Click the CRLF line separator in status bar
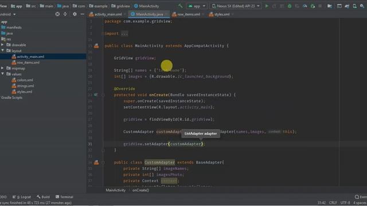367x206 pixels. click(x=333, y=203)
